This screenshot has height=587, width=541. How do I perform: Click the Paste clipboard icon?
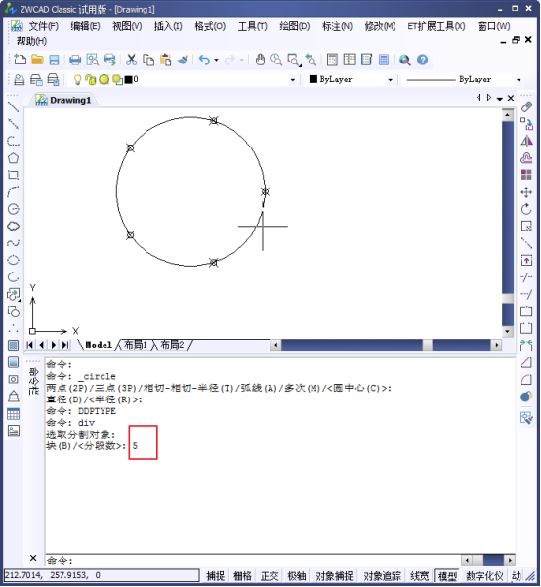pos(165,60)
